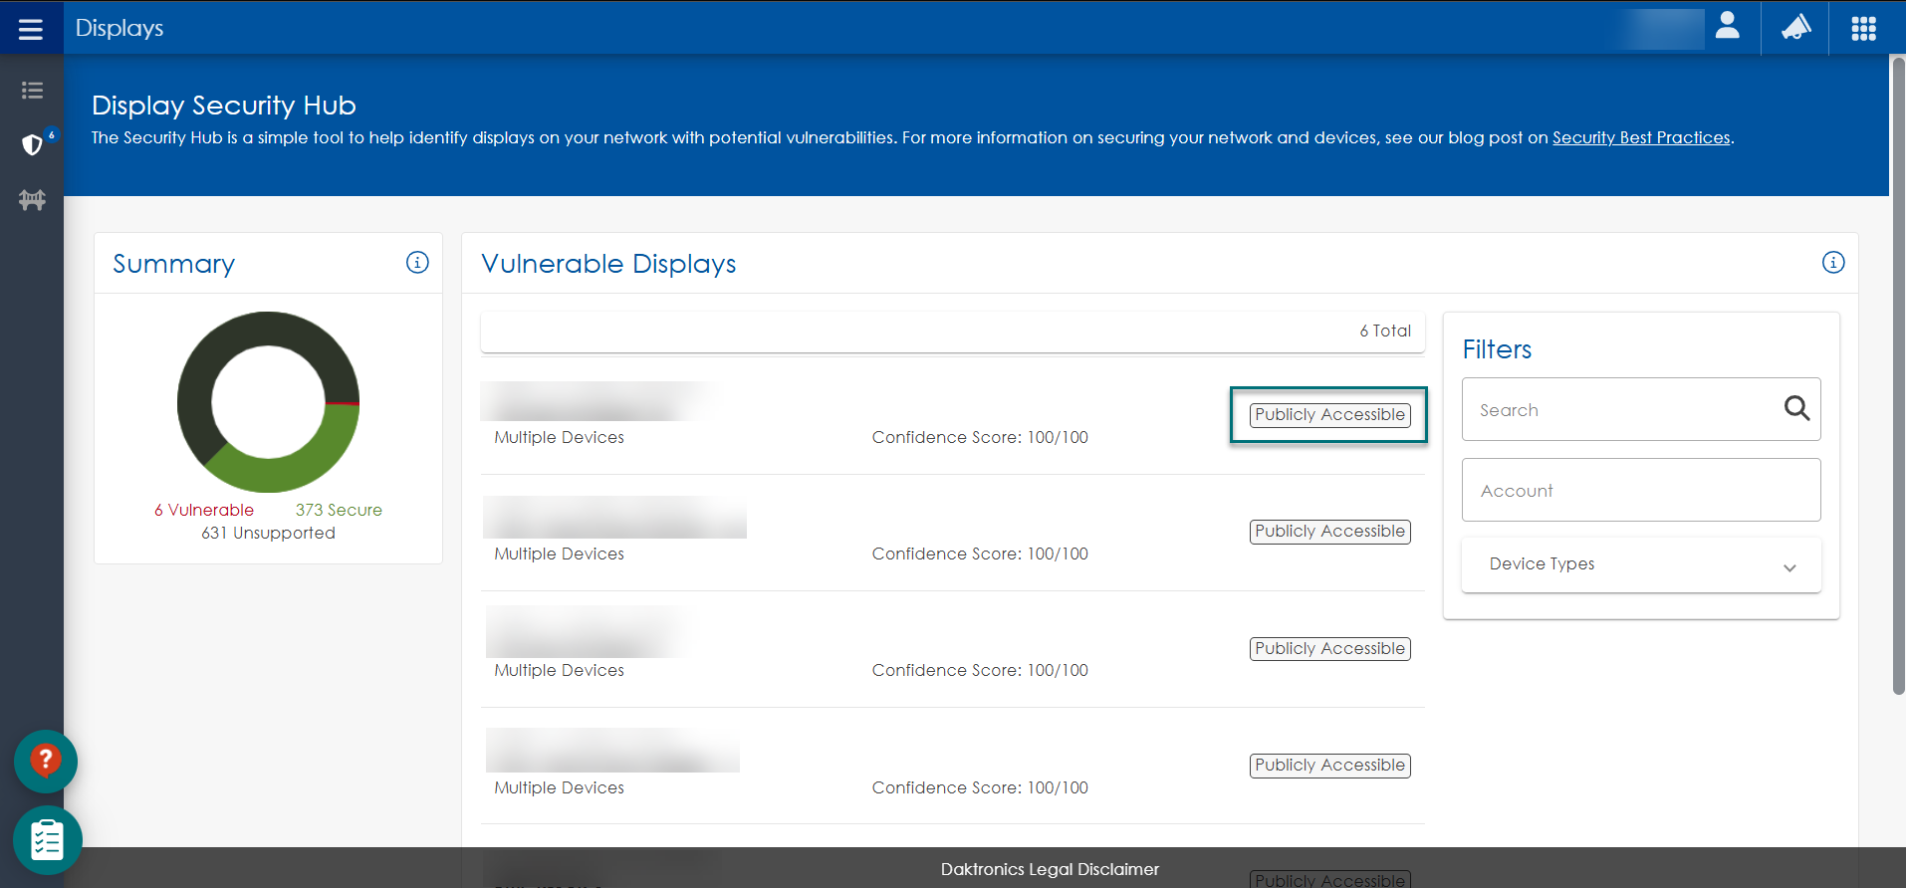Open the user account profile icon

1727,27
